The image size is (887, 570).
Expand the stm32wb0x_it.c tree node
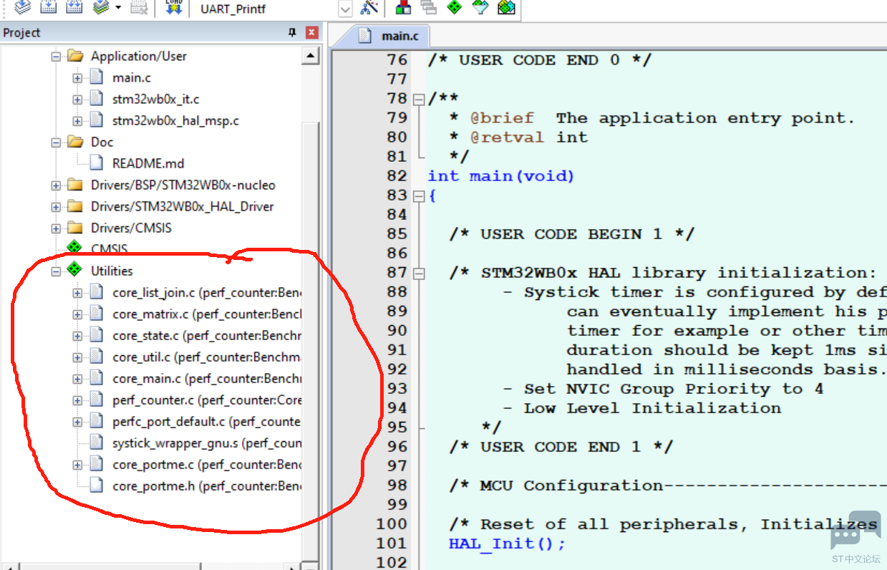pyautogui.click(x=77, y=99)
